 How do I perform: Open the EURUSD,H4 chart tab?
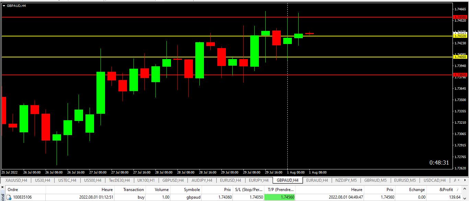coord(230,180)
